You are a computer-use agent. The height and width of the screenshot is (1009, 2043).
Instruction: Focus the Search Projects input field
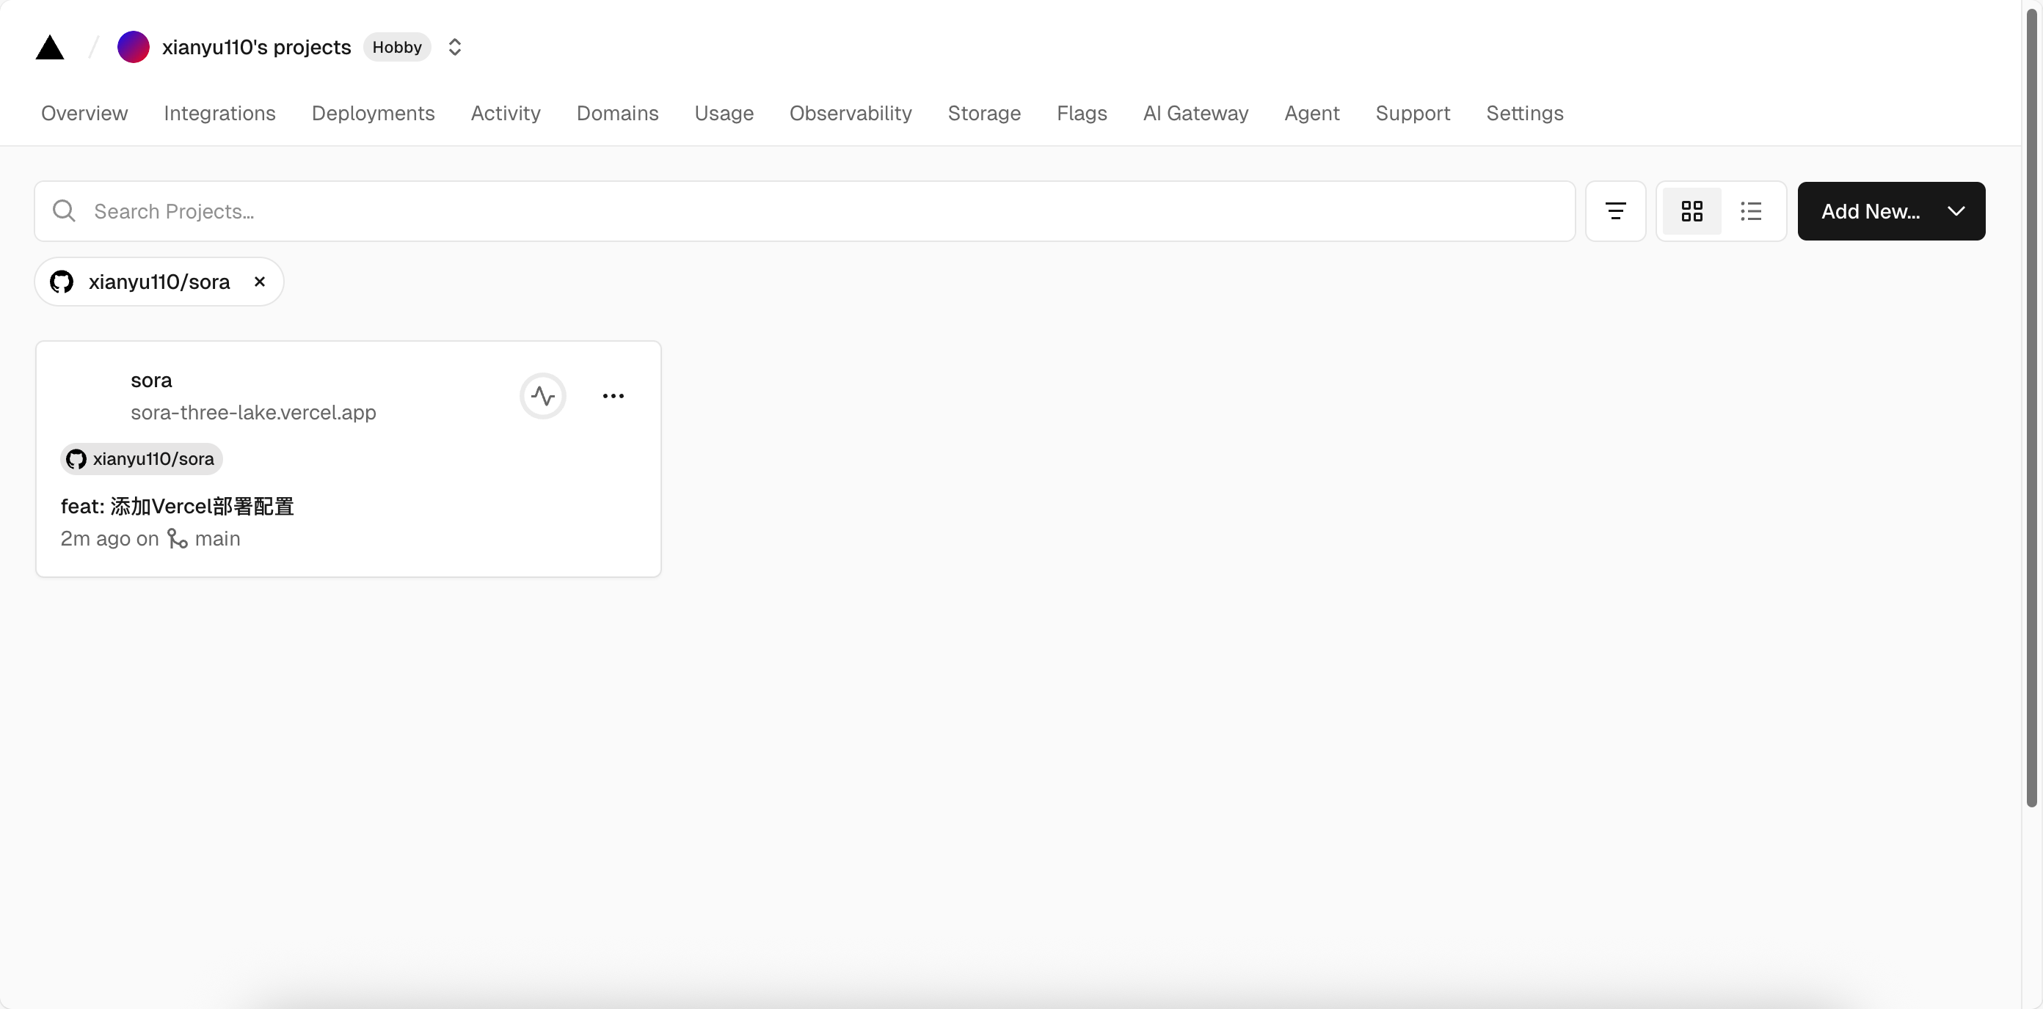tap(793, 212)
